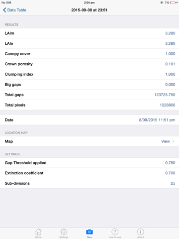Tap Extinction coefficient value 0.700
179x239 pixels.
pos(170,173)
